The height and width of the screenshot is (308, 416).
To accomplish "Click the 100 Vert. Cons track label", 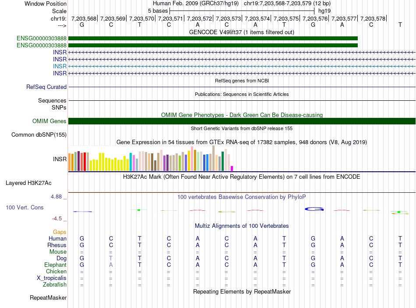I will (x=25, y=207).
